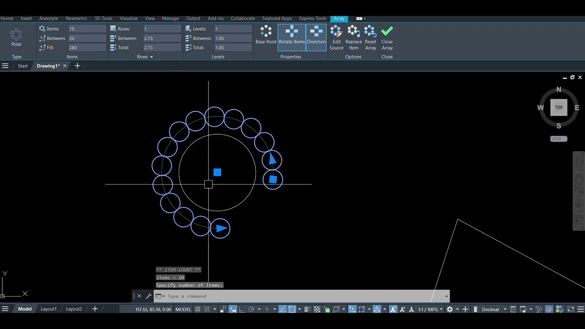Open recent commands dropdown in command line
The image size is (585, 329).
[x=160, y=296]
